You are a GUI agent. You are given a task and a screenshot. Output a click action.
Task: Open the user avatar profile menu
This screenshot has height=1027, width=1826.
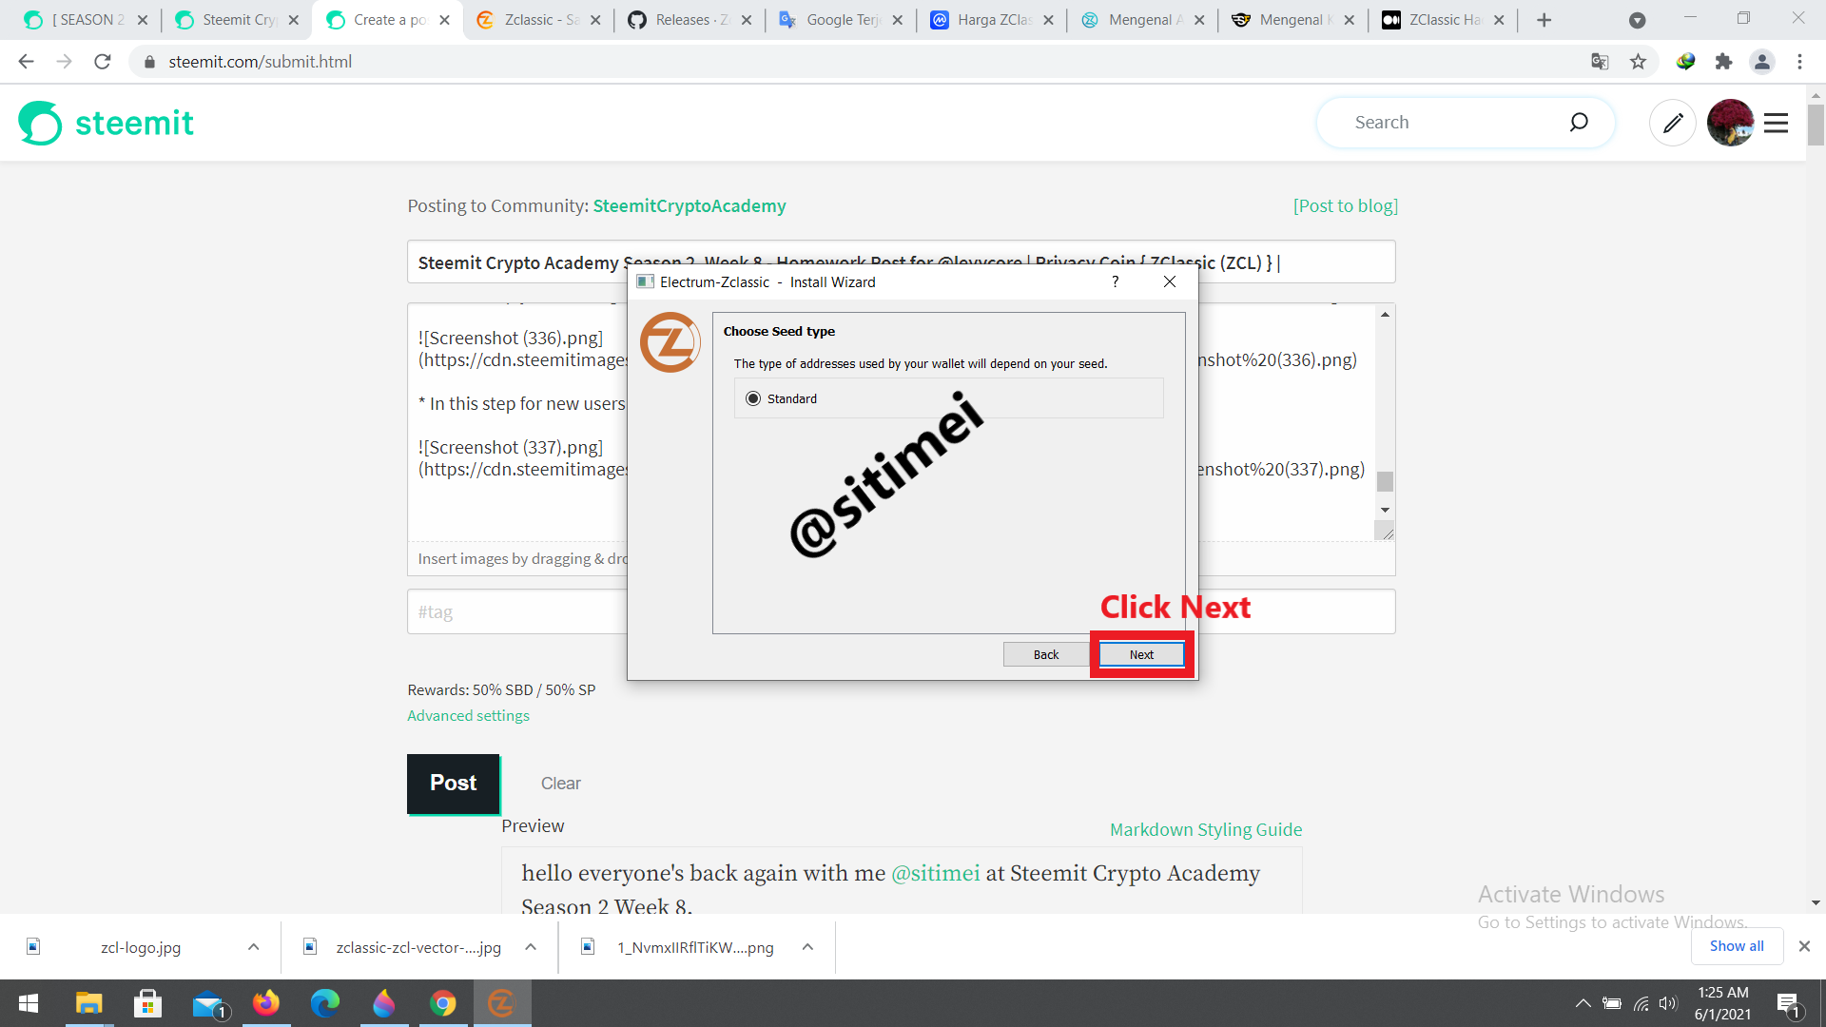point(1730,123)
